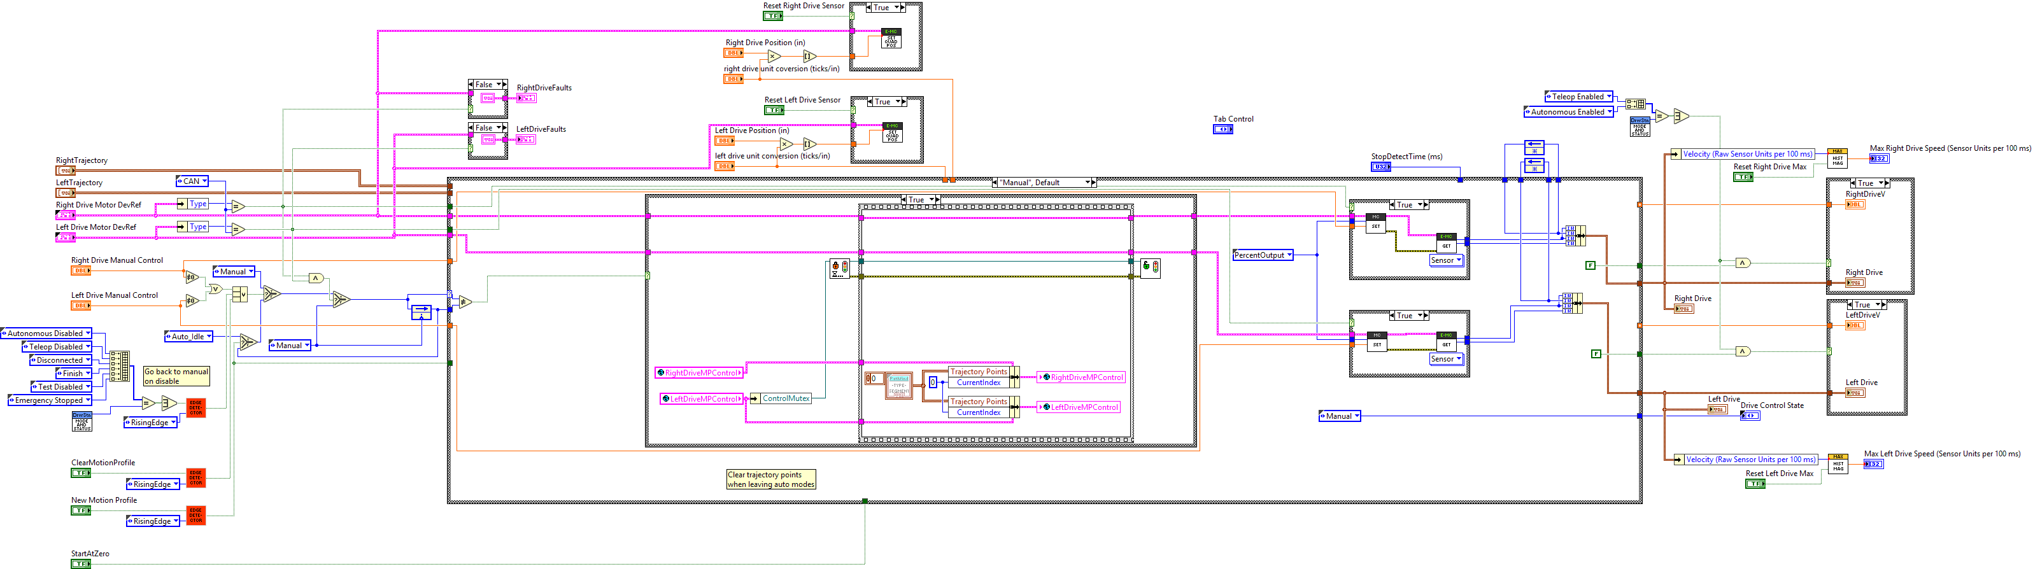Click release semaphore traffic-light VI
This screenshot has width=2033, height=569.
click(x=1151, y=269)
